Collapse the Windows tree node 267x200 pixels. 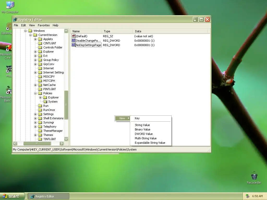tap(25, 31)
